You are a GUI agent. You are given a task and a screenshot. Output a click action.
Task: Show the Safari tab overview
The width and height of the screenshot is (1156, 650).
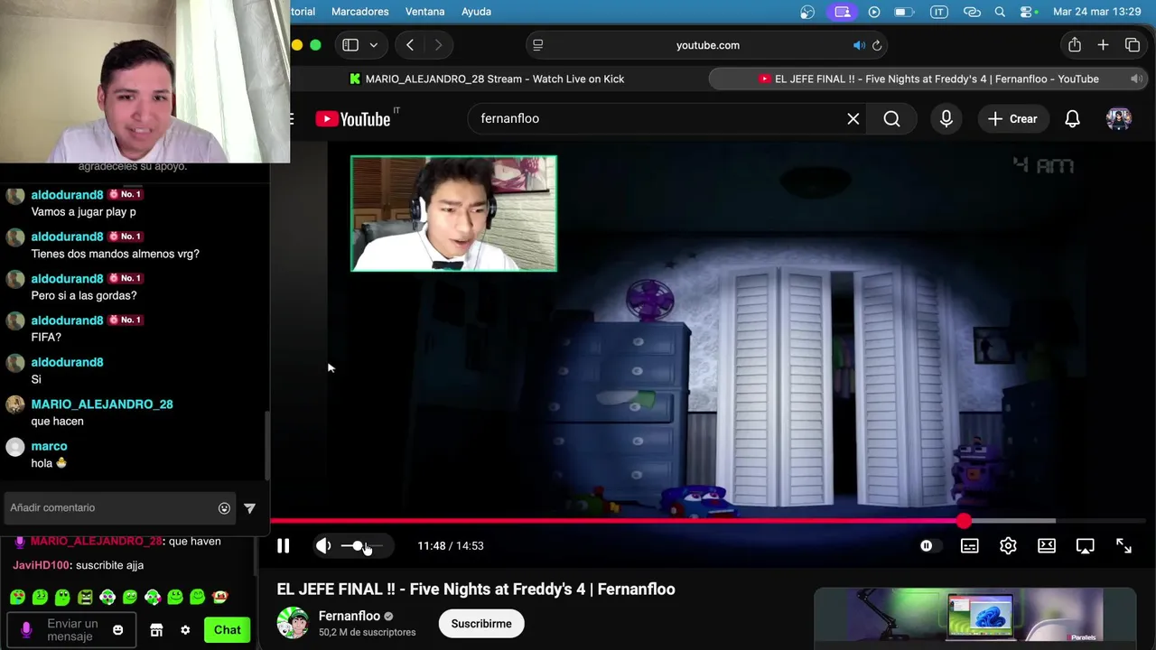click(x=1133, y=45)
